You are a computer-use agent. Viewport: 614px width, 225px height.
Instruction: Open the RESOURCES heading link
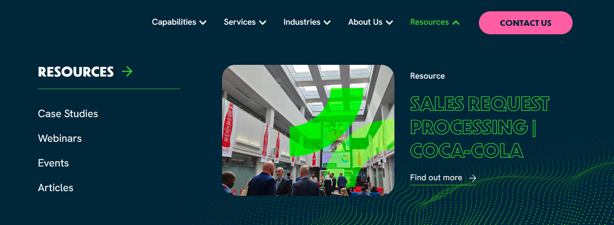click(x=76, y=72)
